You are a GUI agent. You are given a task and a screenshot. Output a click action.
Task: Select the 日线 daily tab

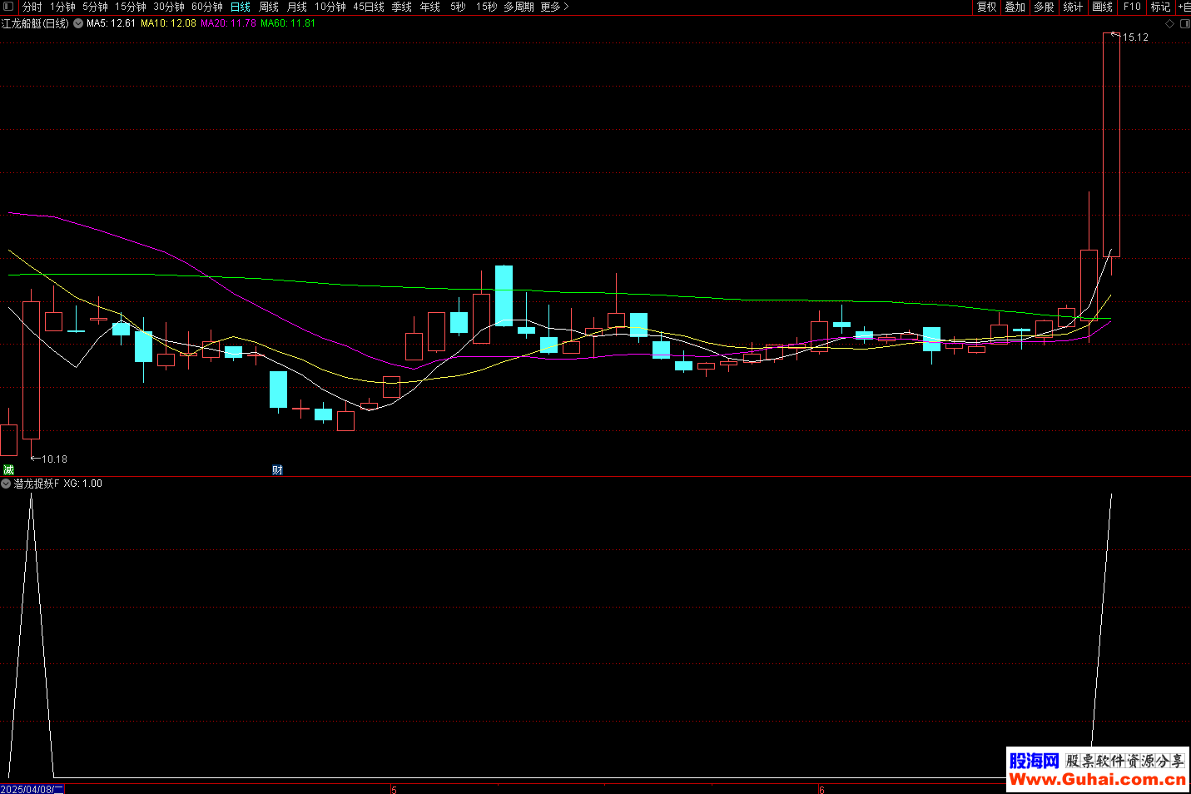(241, 7)
